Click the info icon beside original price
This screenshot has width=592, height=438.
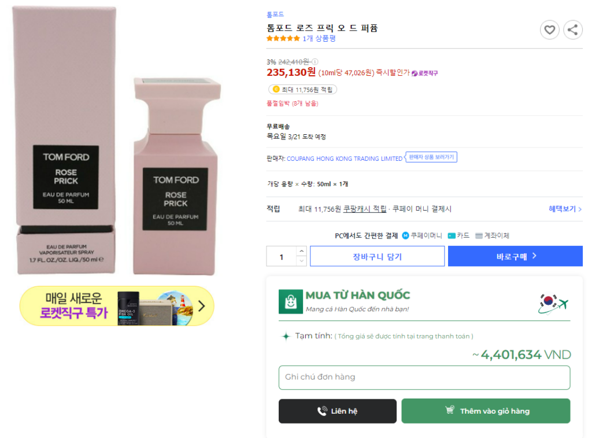(x=315, y=62)
